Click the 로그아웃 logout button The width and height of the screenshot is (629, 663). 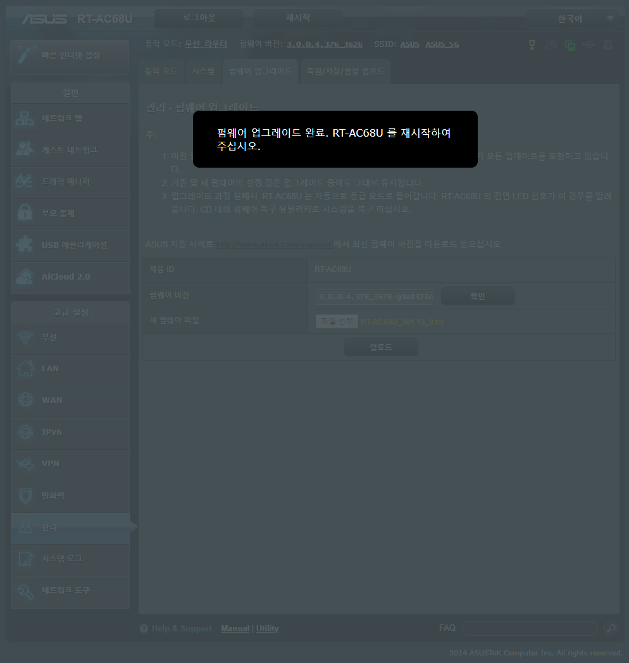[x=199, y=18]
